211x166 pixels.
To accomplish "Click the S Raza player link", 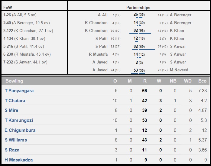I will (12, 150).
